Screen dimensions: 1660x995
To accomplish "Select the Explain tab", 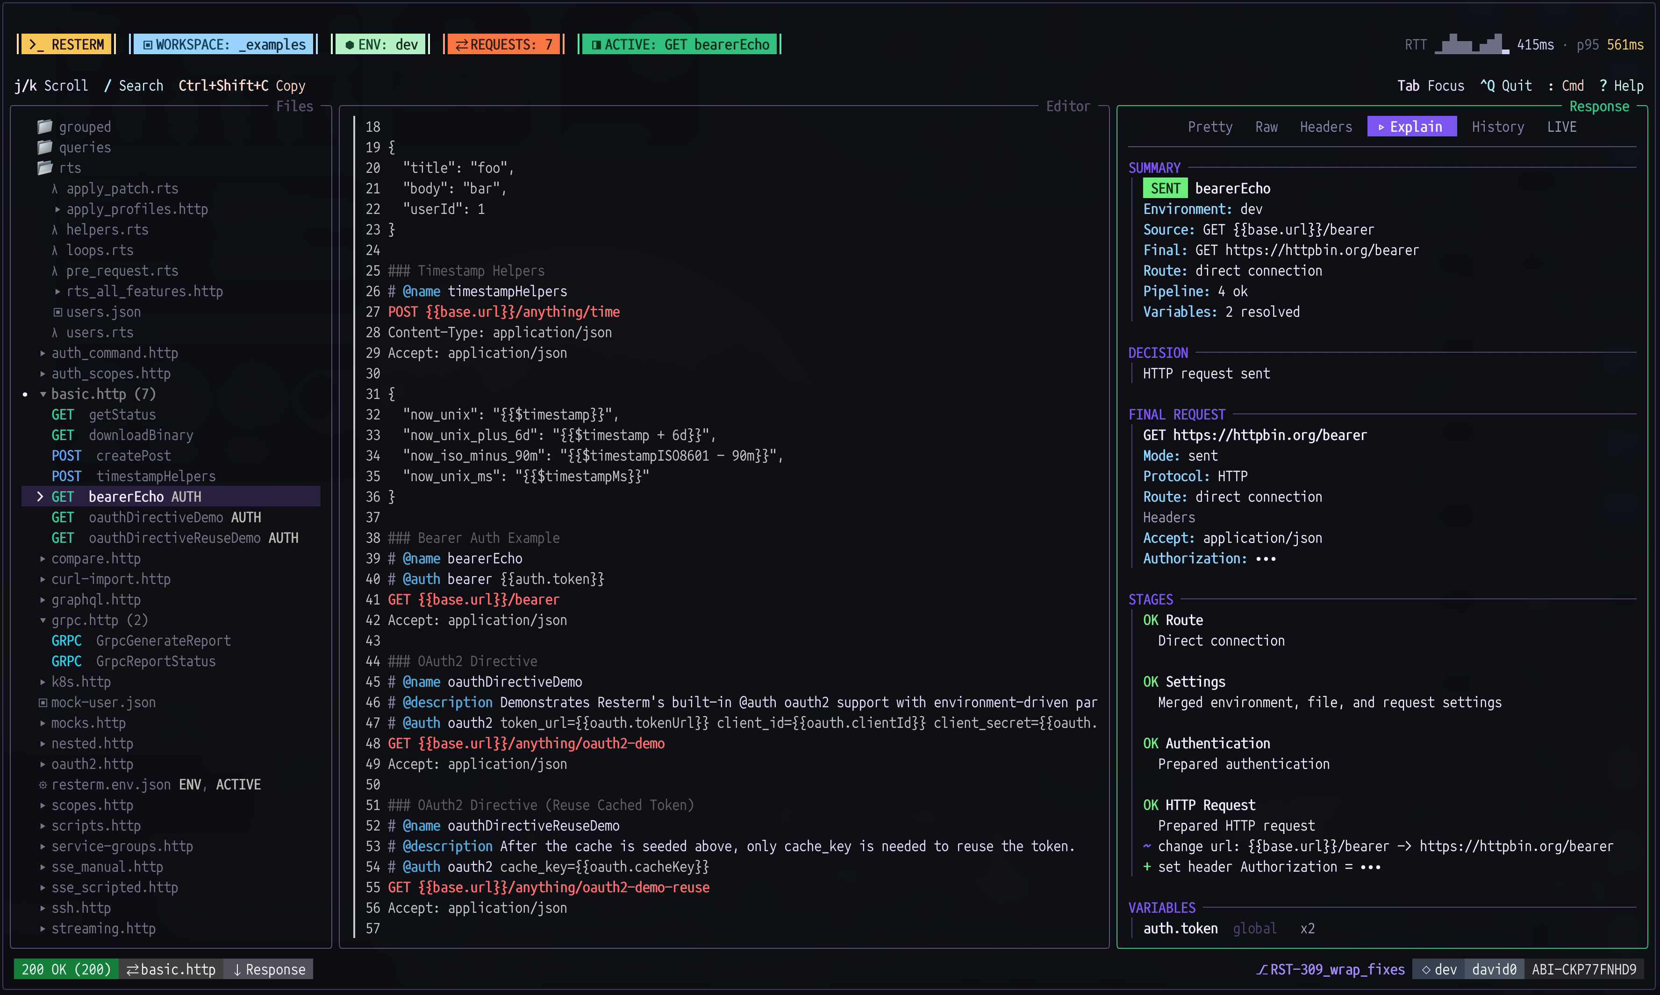I will point(1411,127).
